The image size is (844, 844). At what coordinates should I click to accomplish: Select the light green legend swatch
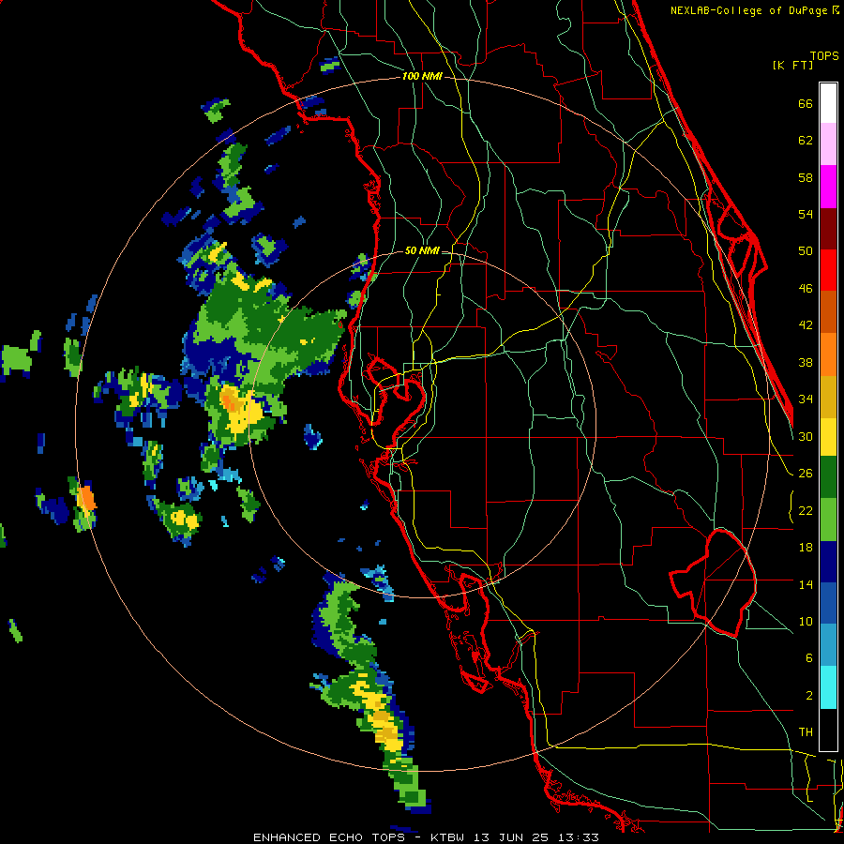828,520
